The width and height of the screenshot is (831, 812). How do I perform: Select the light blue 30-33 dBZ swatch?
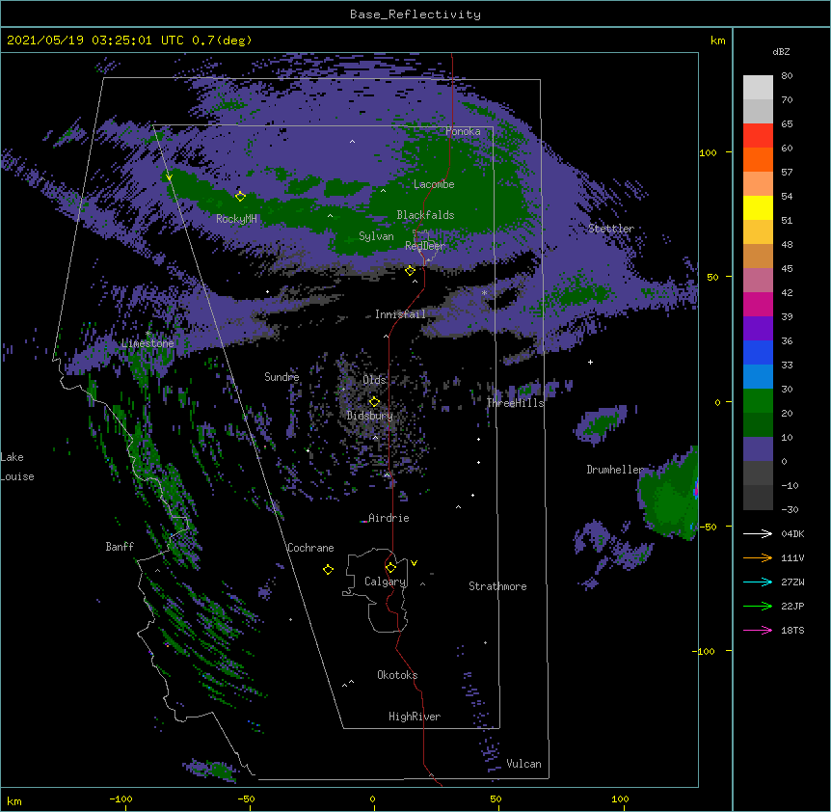click(x=758, y=377)
